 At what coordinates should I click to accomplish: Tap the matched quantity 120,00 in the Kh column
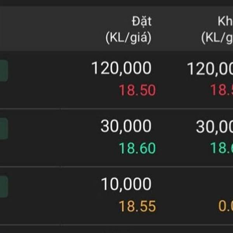pos(210,69)
